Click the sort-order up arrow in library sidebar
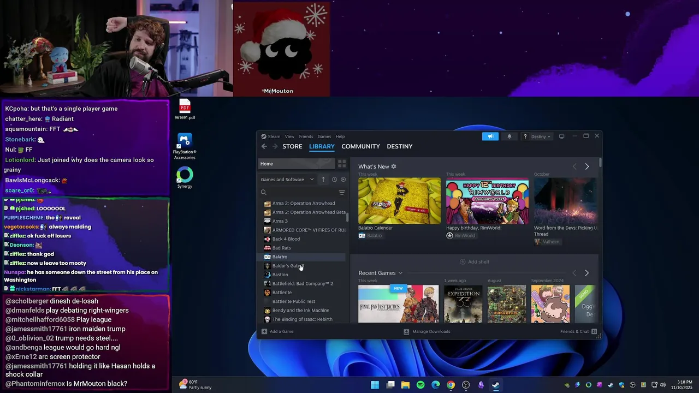The width and height of the screenshot is (699, 393). click(323, 180)
